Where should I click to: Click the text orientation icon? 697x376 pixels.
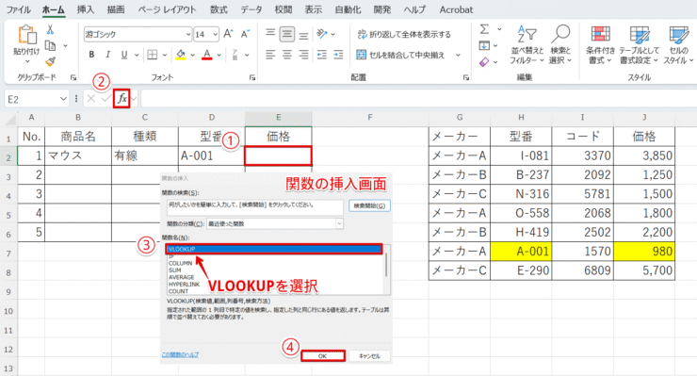(322, 34)
